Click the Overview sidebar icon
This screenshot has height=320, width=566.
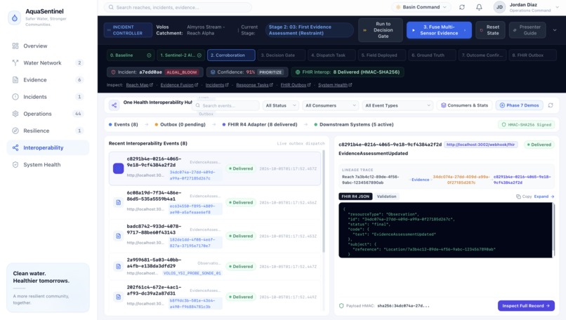15,46
